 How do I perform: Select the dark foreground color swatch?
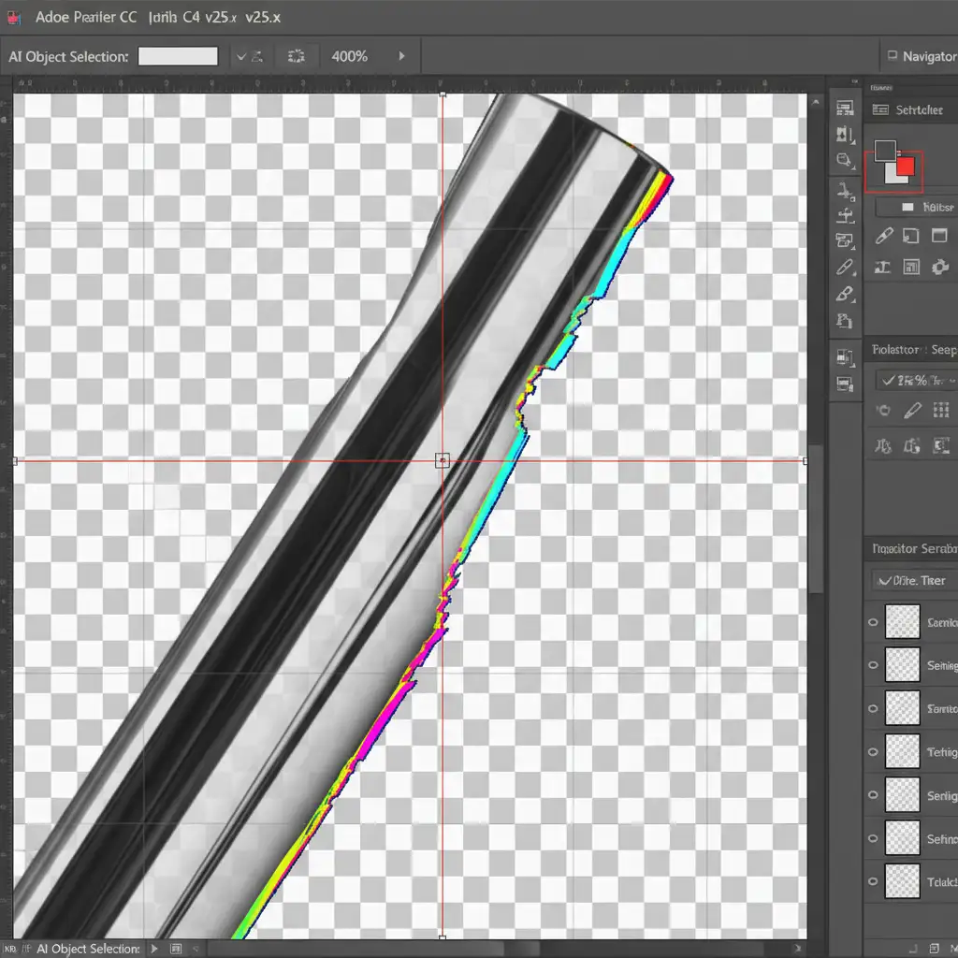point(884,150)
